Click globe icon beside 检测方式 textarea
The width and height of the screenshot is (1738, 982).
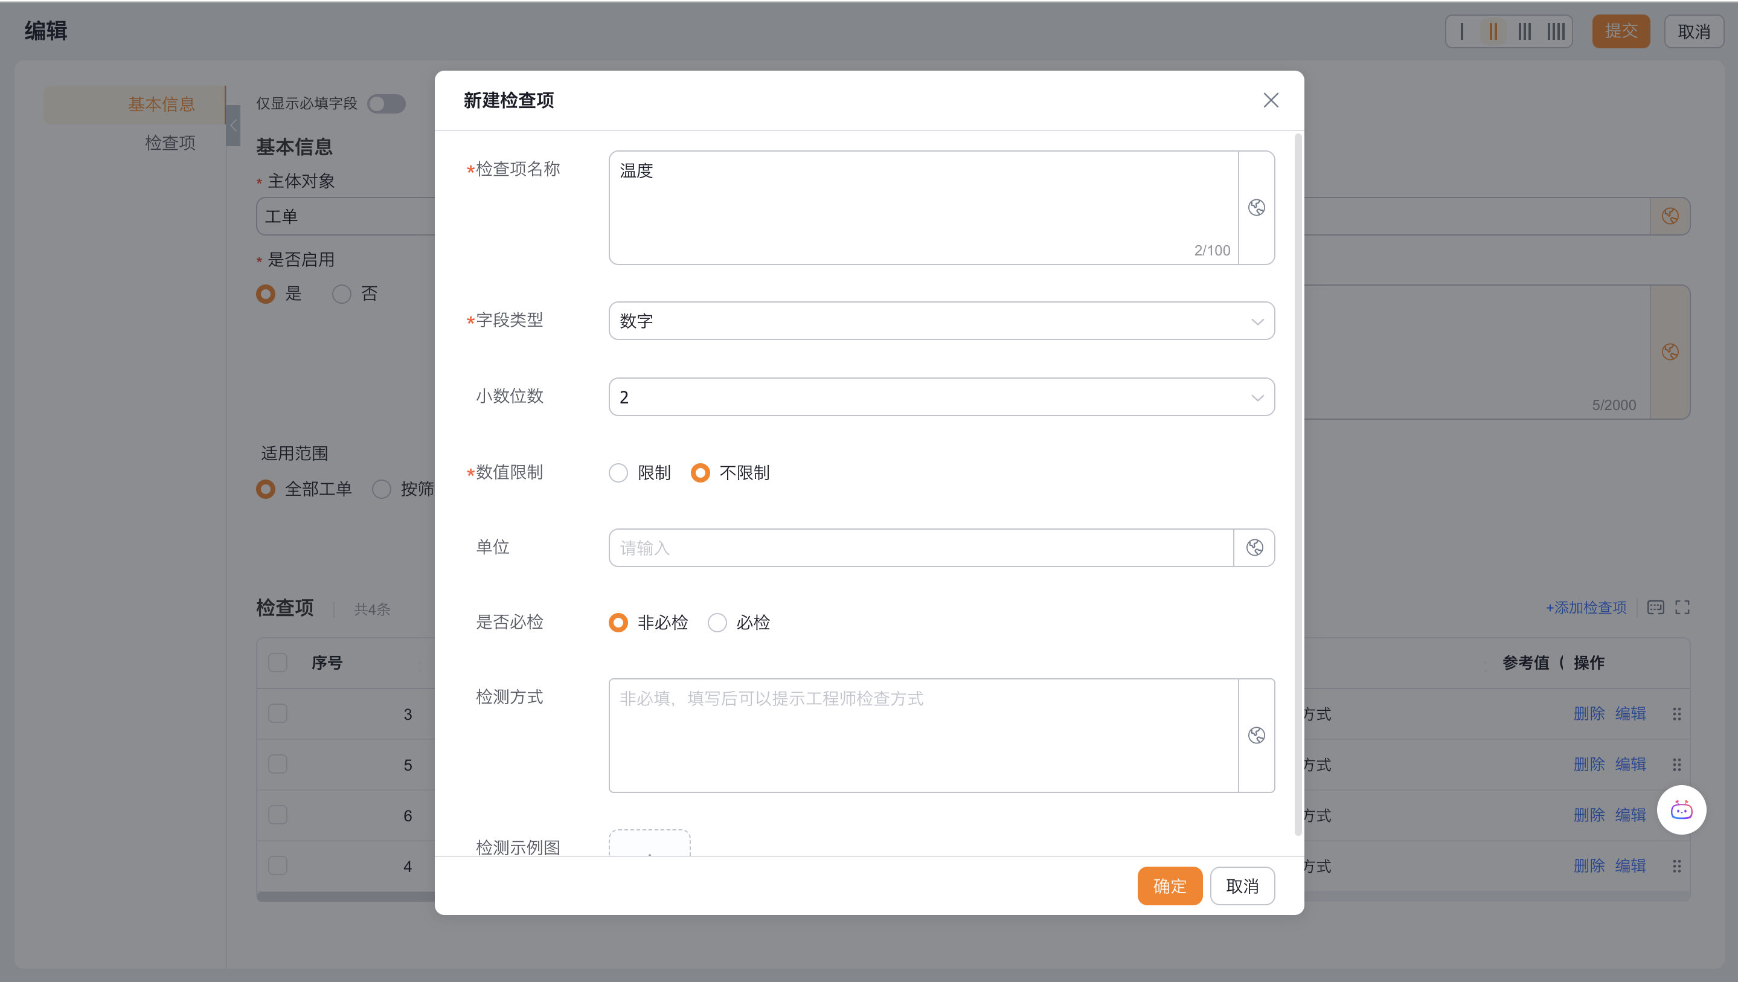(x=1256, y=735)
